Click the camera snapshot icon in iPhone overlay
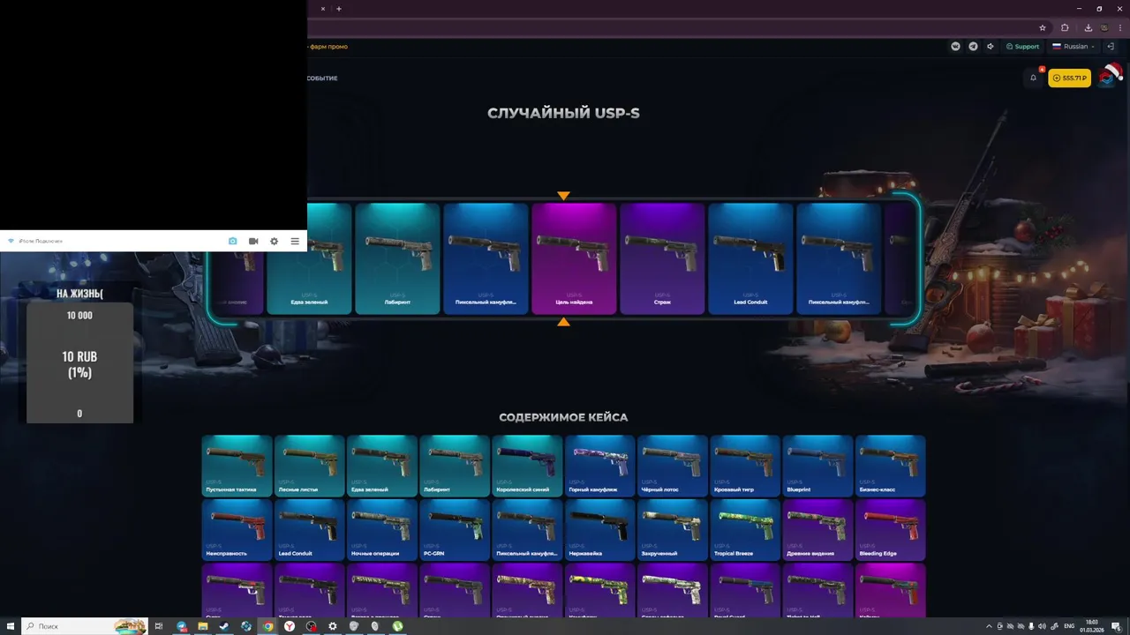The image size is (1130, 635). (232, 241)
